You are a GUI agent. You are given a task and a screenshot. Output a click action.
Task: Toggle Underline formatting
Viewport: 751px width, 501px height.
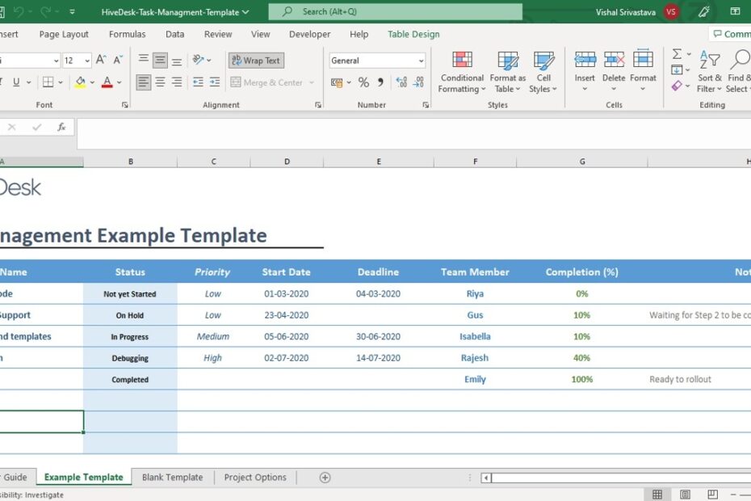coord(15,82)
